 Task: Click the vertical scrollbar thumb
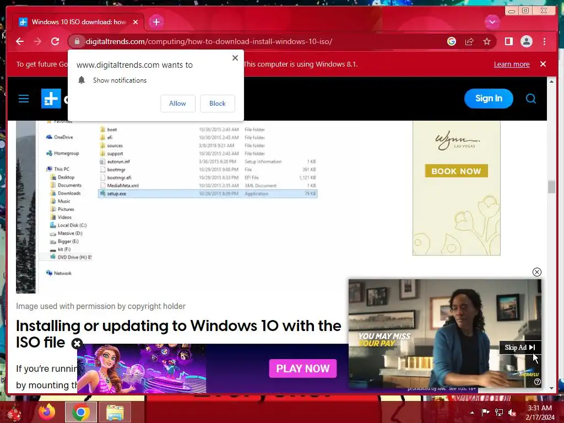551,187
